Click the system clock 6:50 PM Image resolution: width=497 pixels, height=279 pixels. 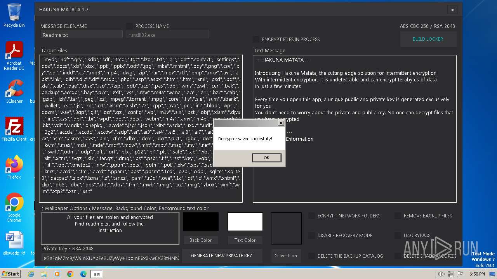477,274
